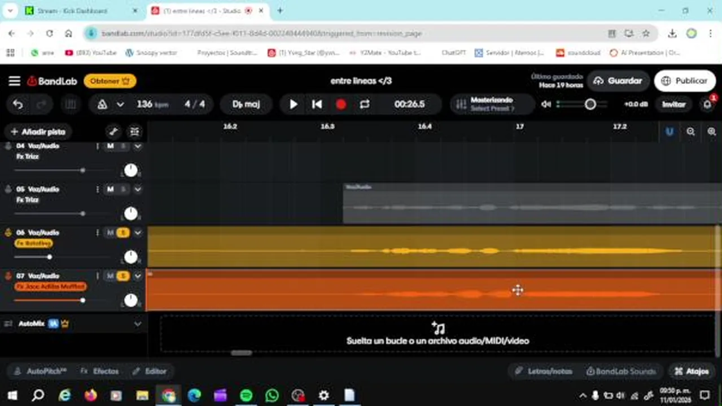The height and width of the screenshot is (406, 722).
Task: Start playback with the Play button
Action: (294, 104)
